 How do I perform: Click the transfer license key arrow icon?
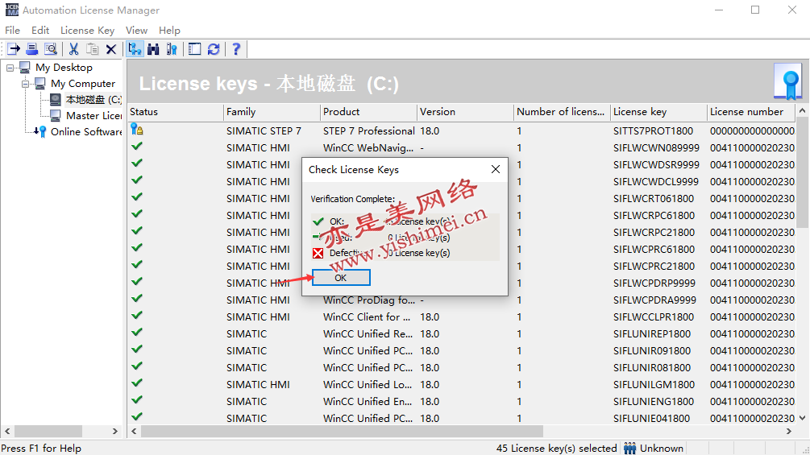[14, 49]
